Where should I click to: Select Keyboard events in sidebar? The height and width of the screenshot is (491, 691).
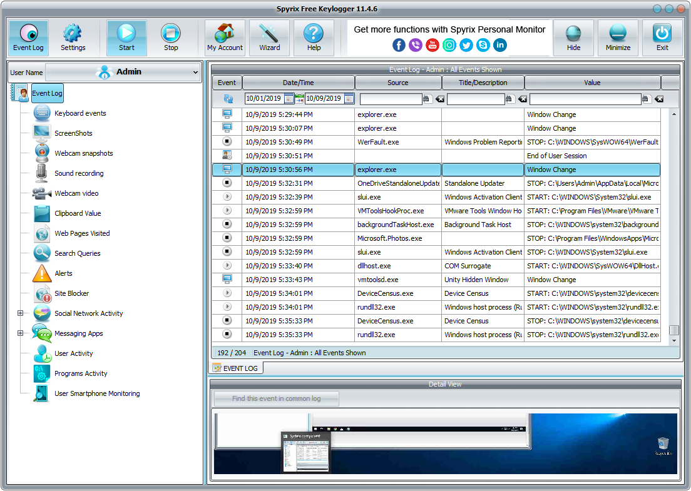80,113
